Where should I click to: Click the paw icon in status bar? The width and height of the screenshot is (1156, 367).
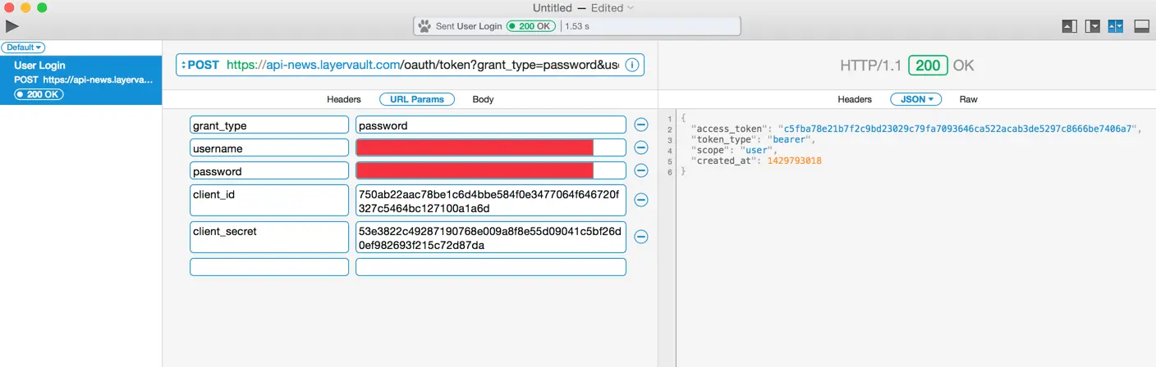point(424,26)
